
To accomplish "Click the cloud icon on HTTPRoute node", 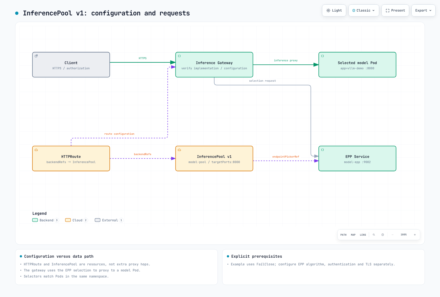I will coord(36,150).
